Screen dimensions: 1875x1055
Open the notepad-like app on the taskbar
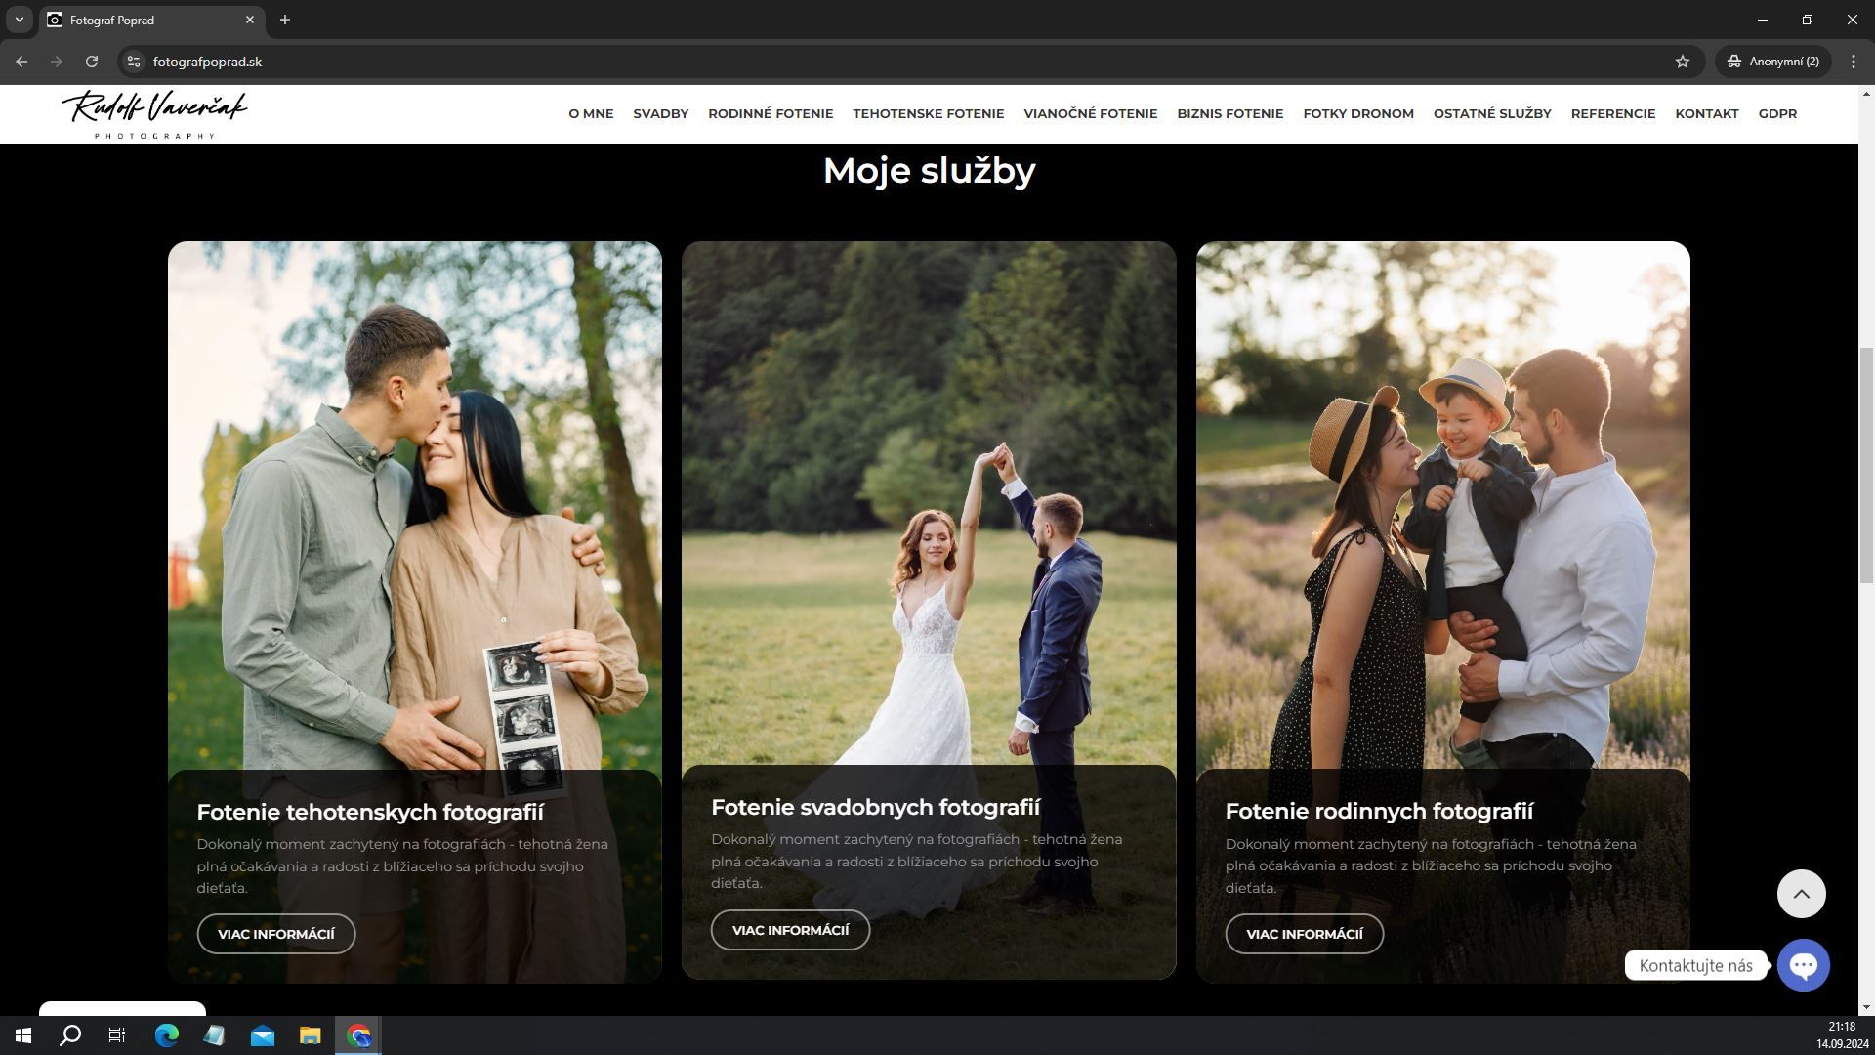pos(215,1035)
